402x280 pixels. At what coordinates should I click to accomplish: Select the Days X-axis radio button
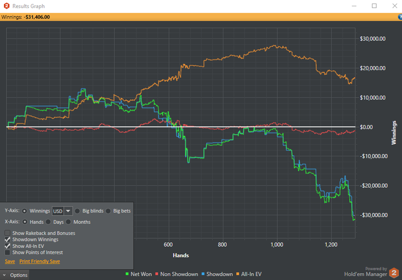coord(48,222)
